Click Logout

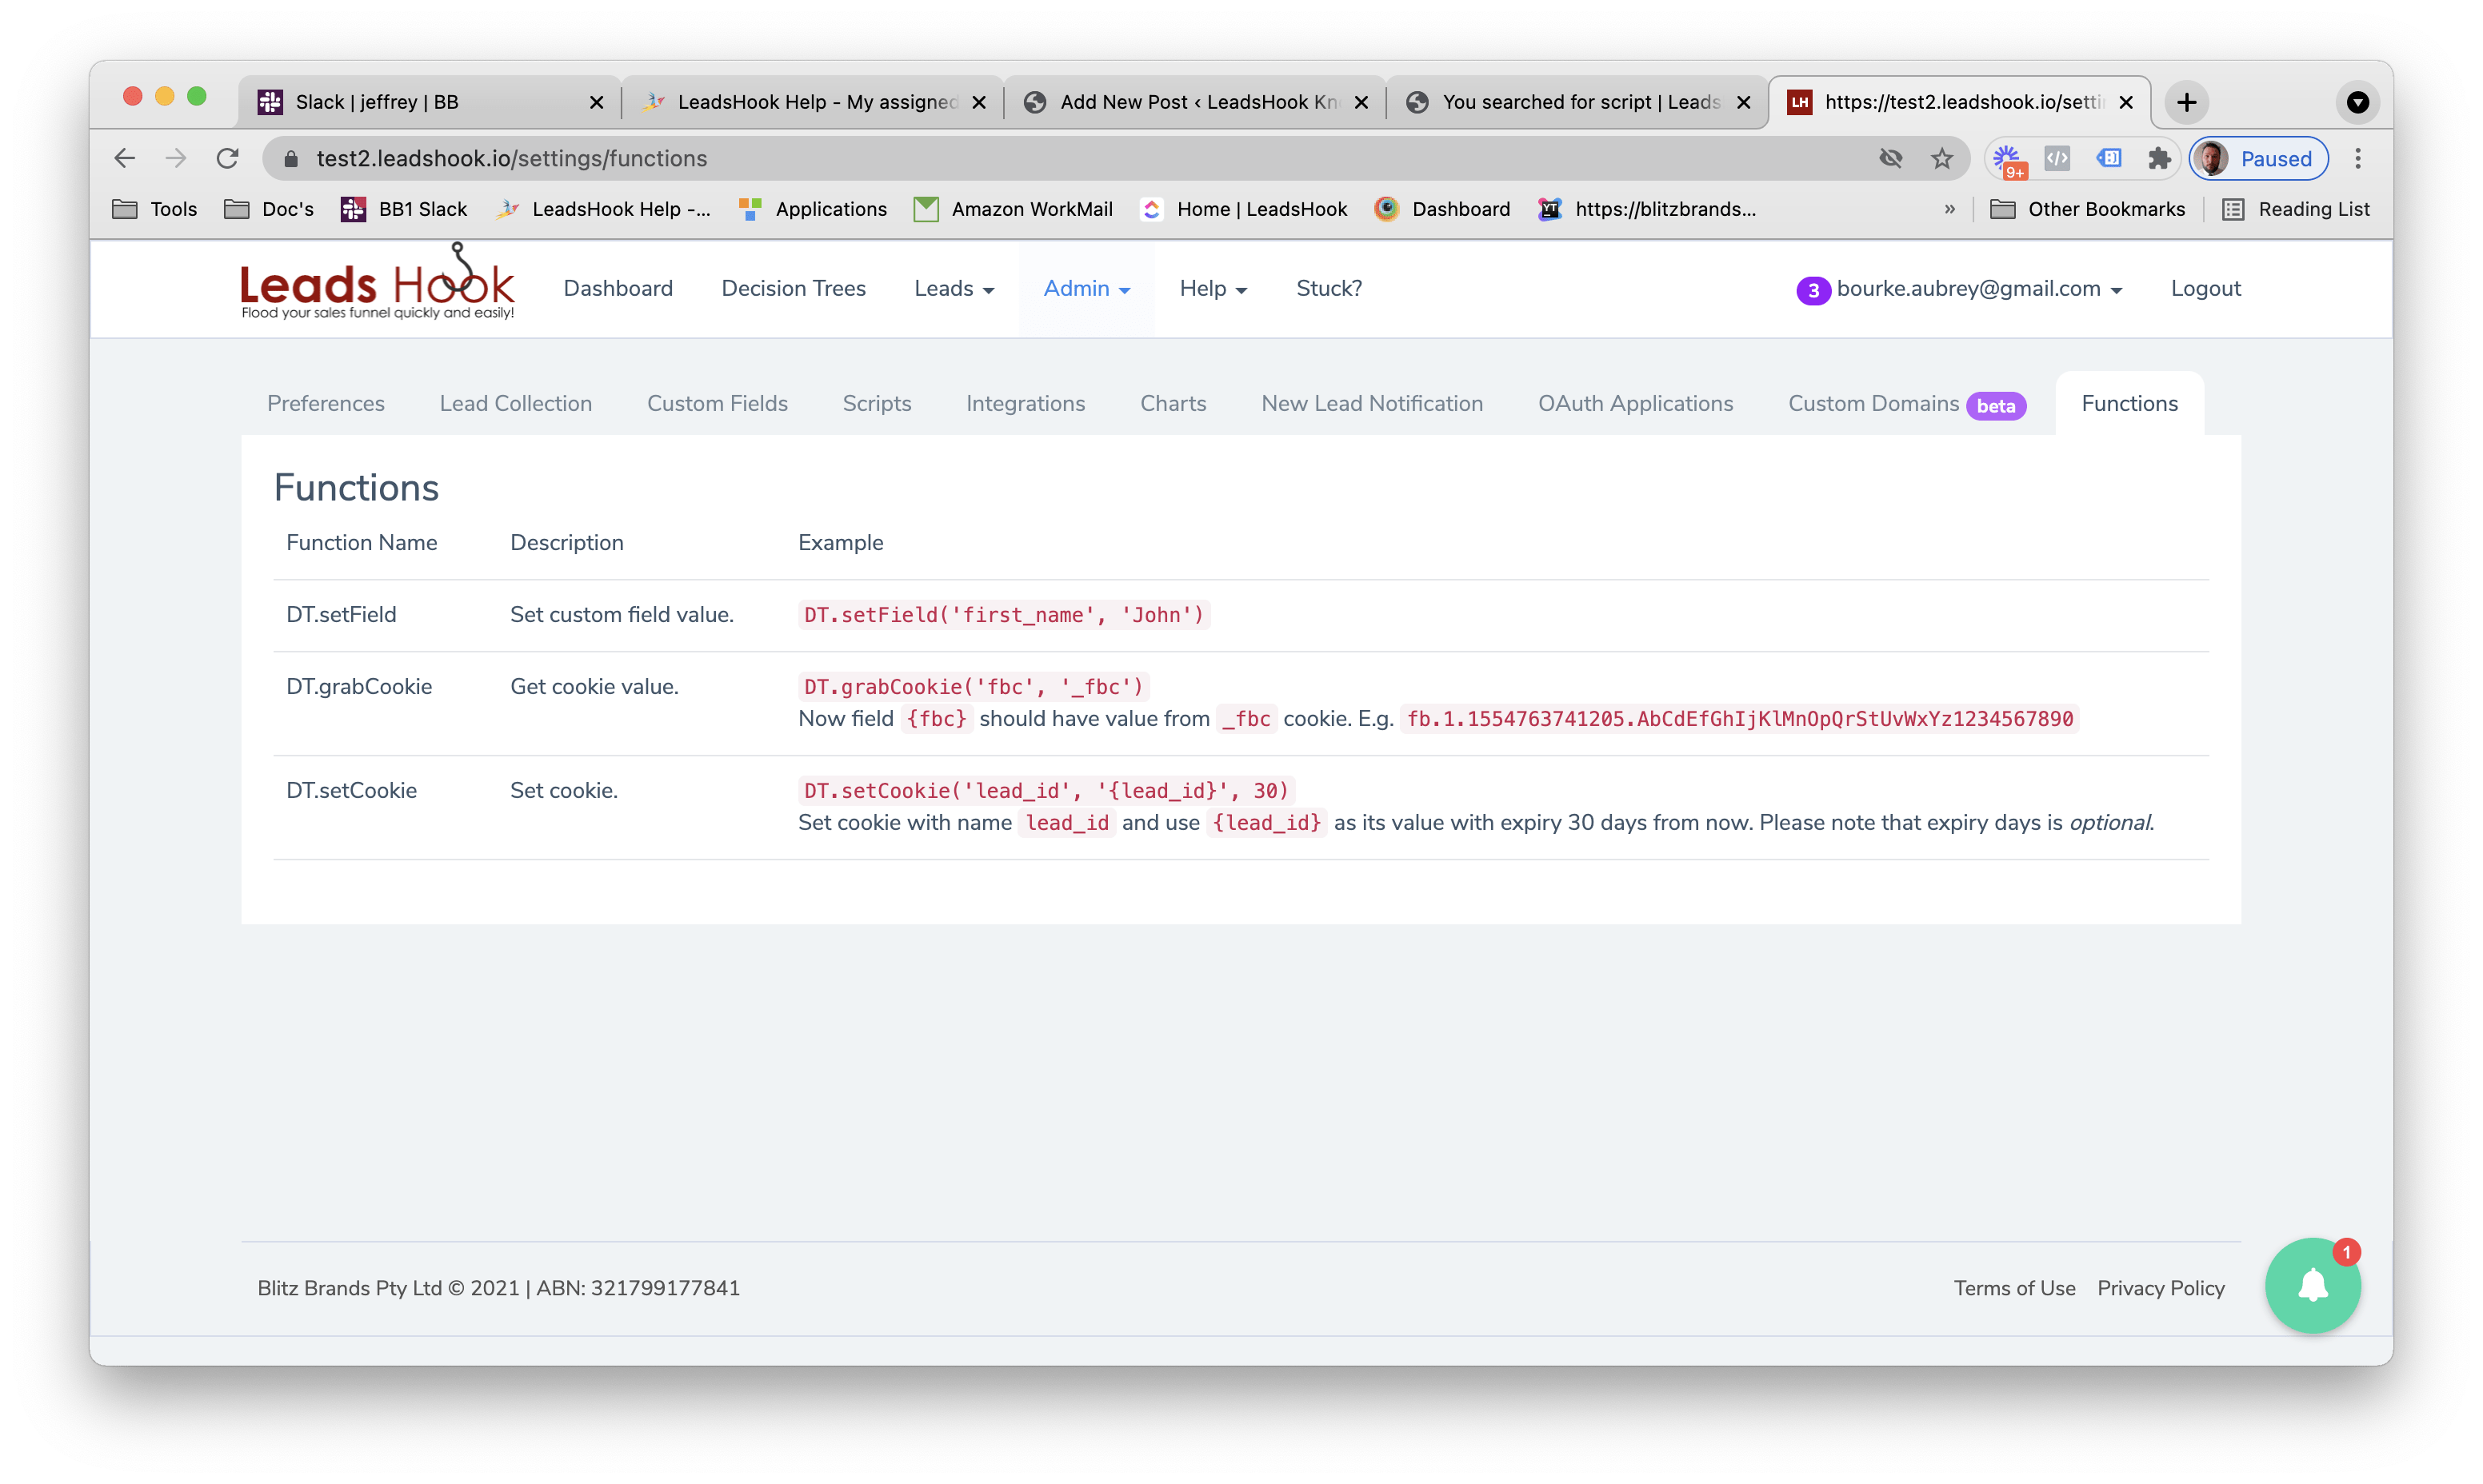tap(2205, 288)
